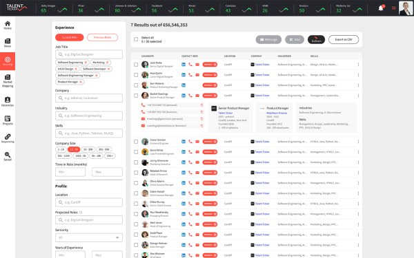Image resolution: width=414 pixels, height=258 pixels.
Task: Click the Time in Role Min field
Action: (70, 172)
